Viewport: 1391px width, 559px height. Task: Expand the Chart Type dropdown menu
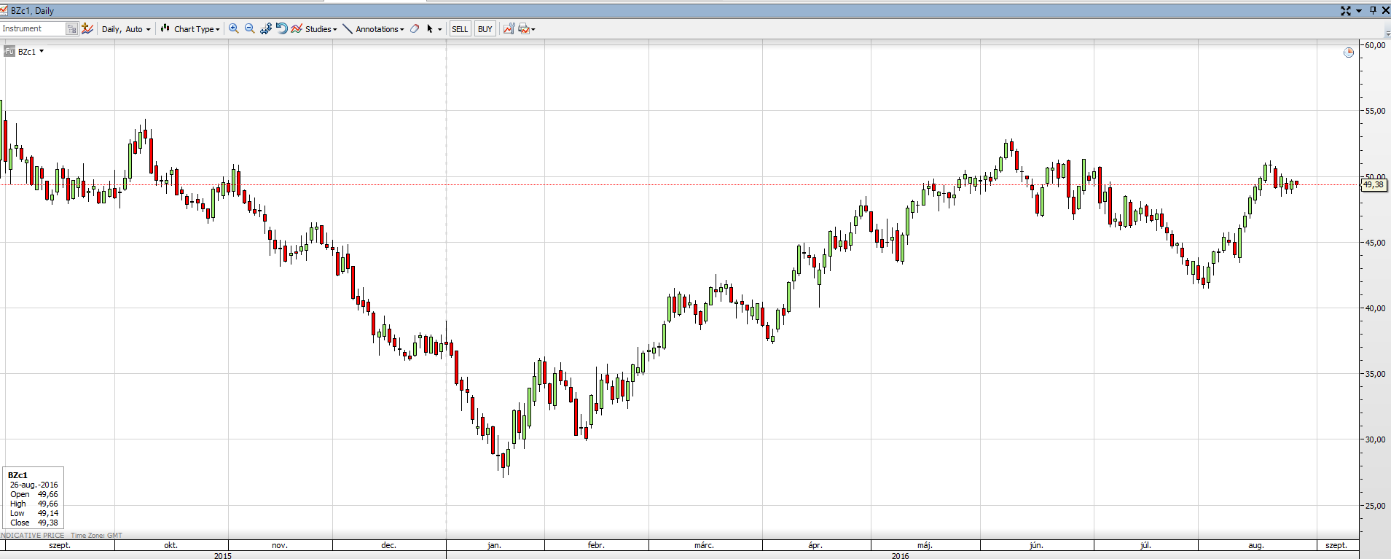pyautogui.click(x=197, y=29)
